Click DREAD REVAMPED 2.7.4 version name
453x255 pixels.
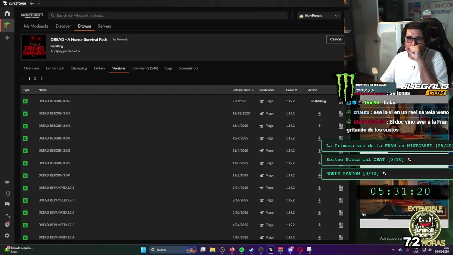(x=56, y=237)
